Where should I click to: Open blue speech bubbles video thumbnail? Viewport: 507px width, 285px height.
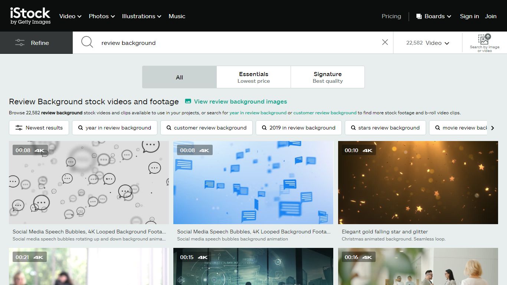[253, 183]
